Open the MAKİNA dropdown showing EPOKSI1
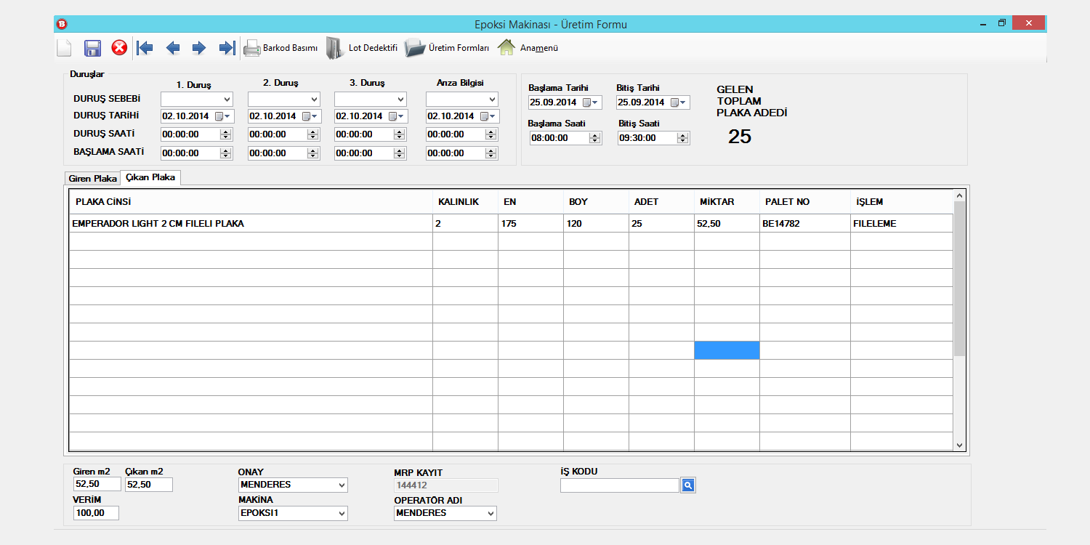This screenshot has height=545, width=1090. 342,514
